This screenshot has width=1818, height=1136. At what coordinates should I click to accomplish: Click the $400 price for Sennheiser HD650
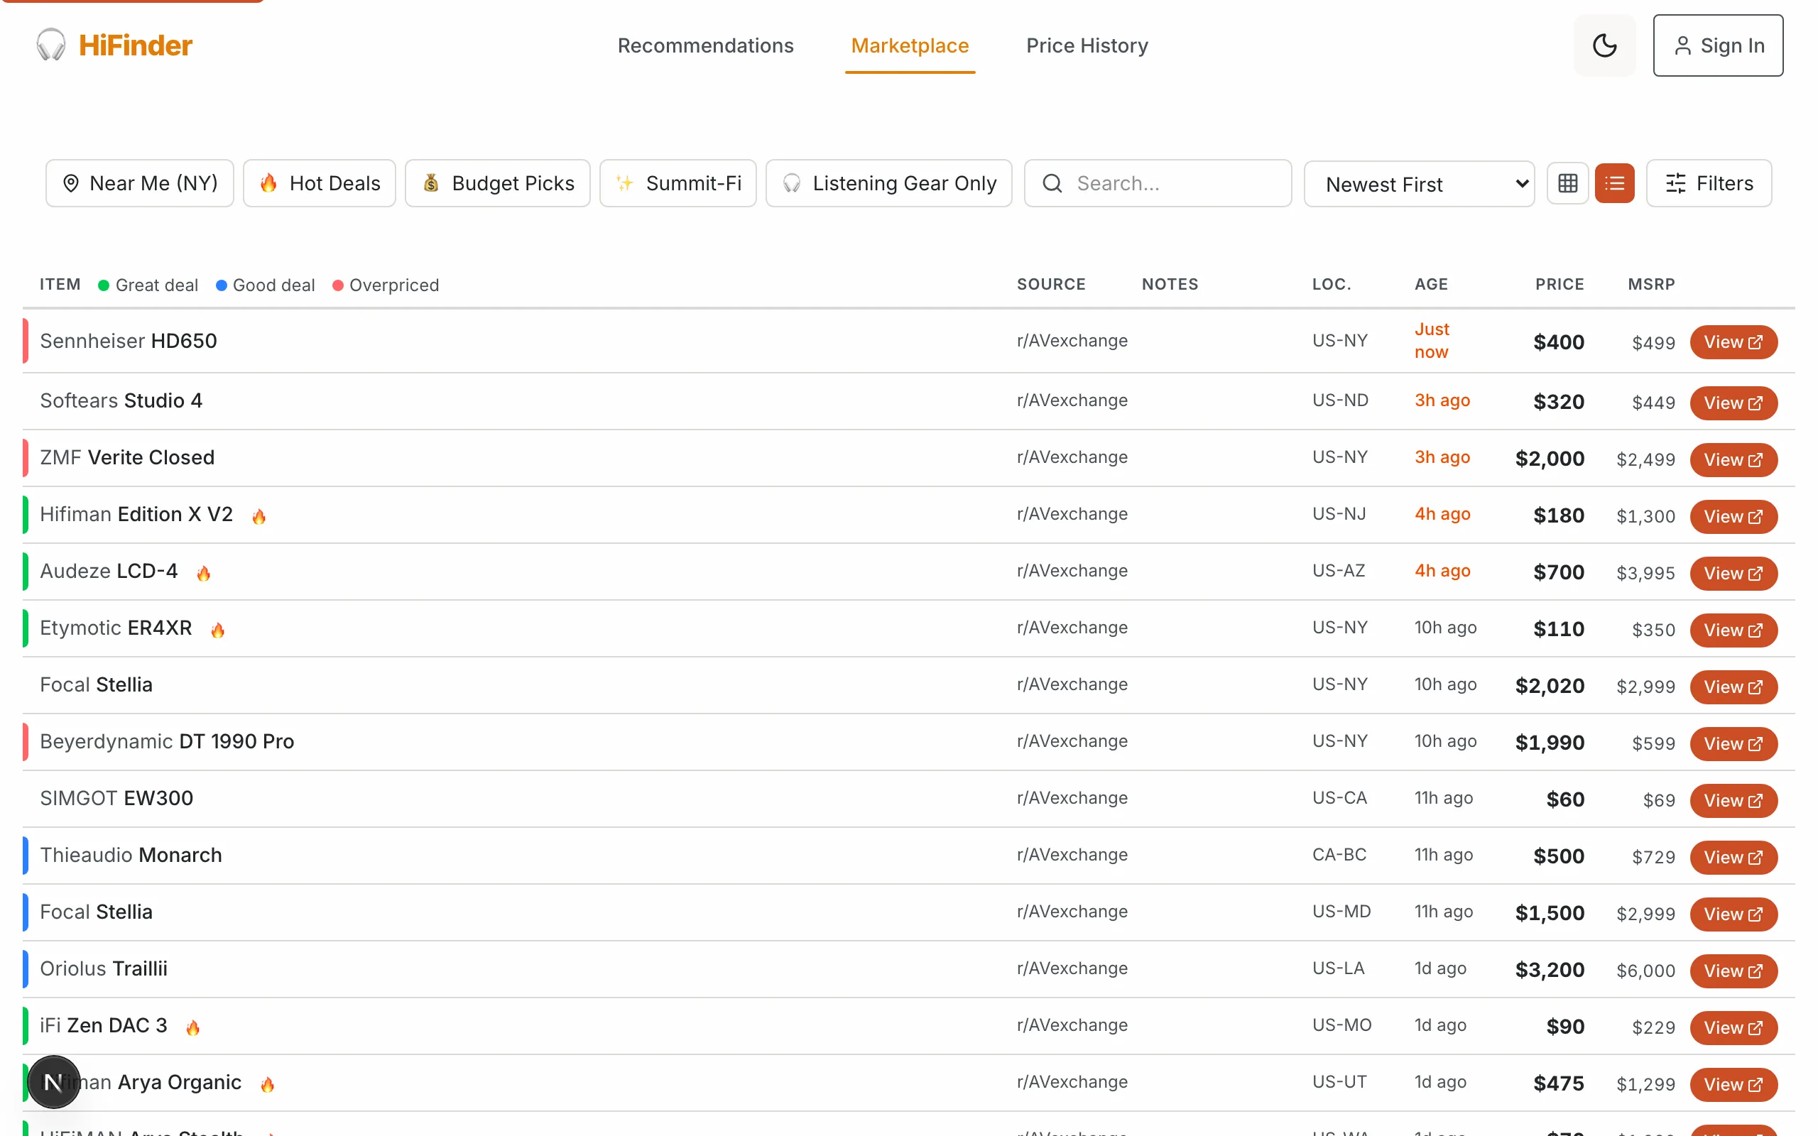[1559, 342]
